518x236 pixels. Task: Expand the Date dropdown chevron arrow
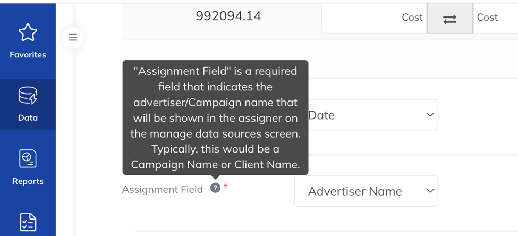click(x=430, y=115)
